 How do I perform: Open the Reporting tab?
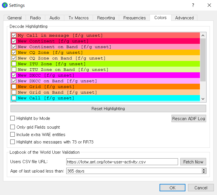pos(106,18)
